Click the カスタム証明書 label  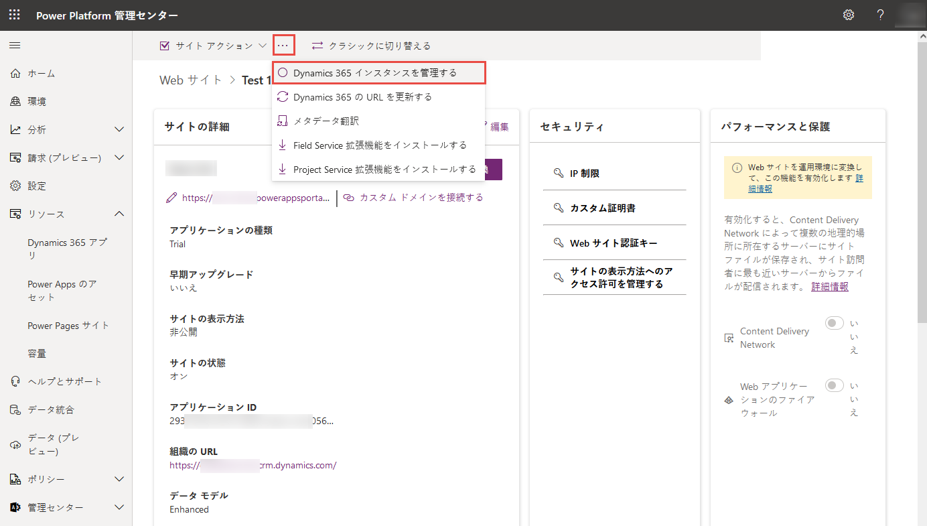point(603,208)
